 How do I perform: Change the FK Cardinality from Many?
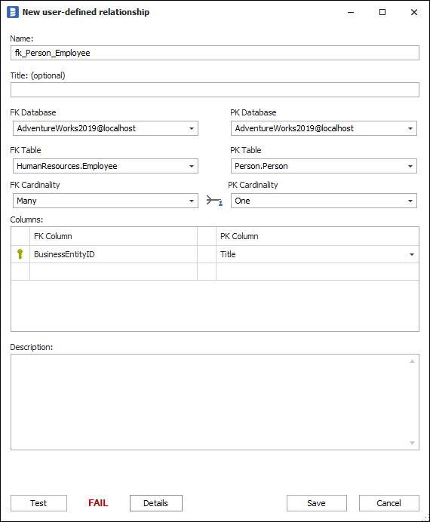[x=105, y=201]
